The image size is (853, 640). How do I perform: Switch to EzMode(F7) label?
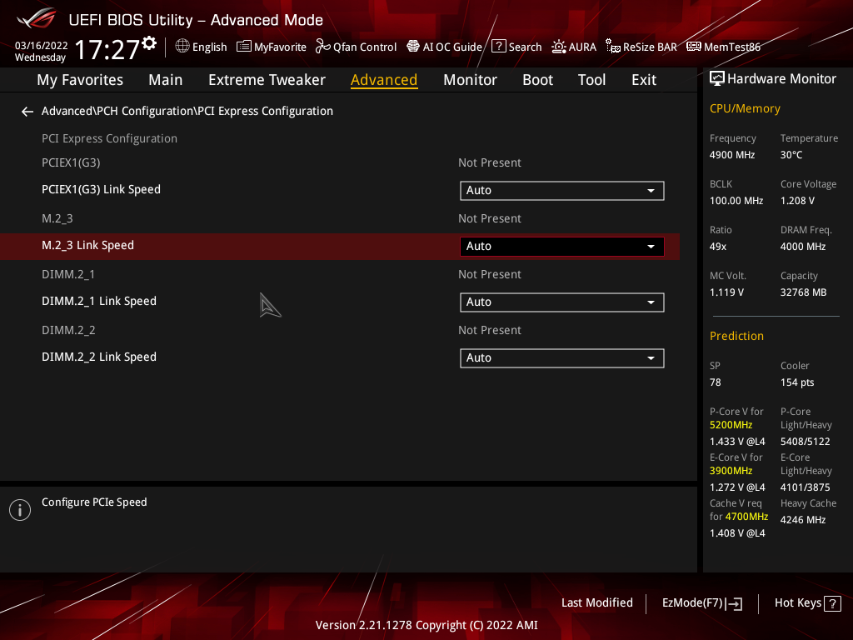coord(692,603)
